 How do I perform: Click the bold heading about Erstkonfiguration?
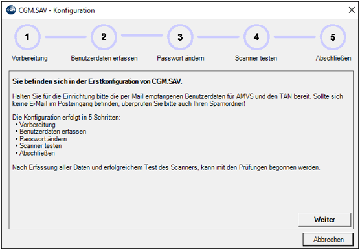[x=97, y=81]
